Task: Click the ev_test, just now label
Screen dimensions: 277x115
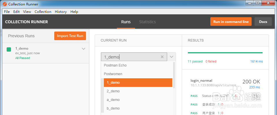Action: tap(28, 53)
